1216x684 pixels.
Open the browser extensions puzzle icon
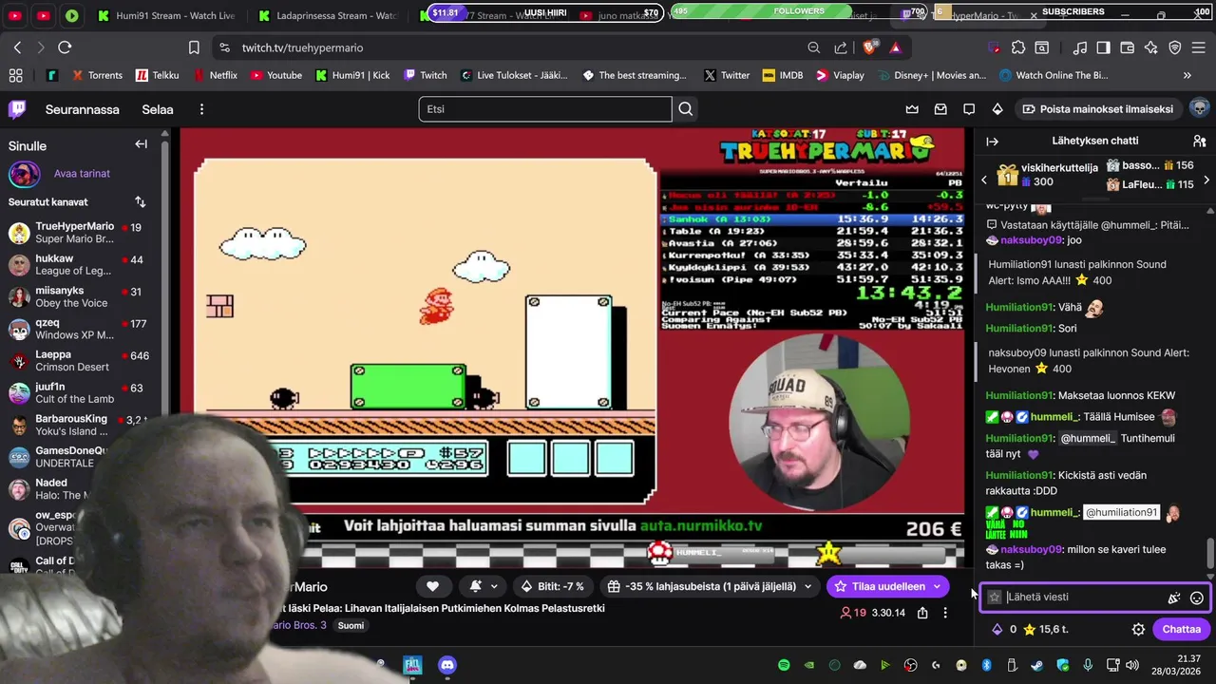1018,47
